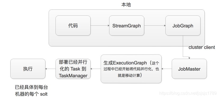Click the arrow from JobMaster to ExecutionGraph box
The width and height of the screenshot is (219, 98).
tap(167, 69)
